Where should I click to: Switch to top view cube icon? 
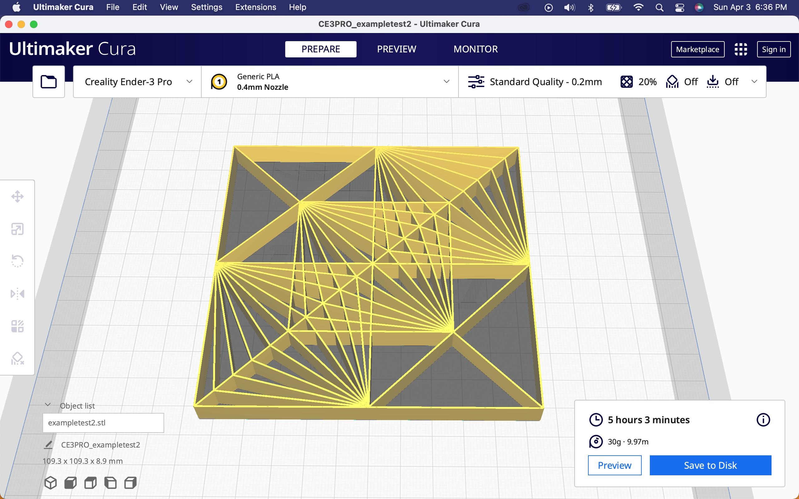coord(91,483)
